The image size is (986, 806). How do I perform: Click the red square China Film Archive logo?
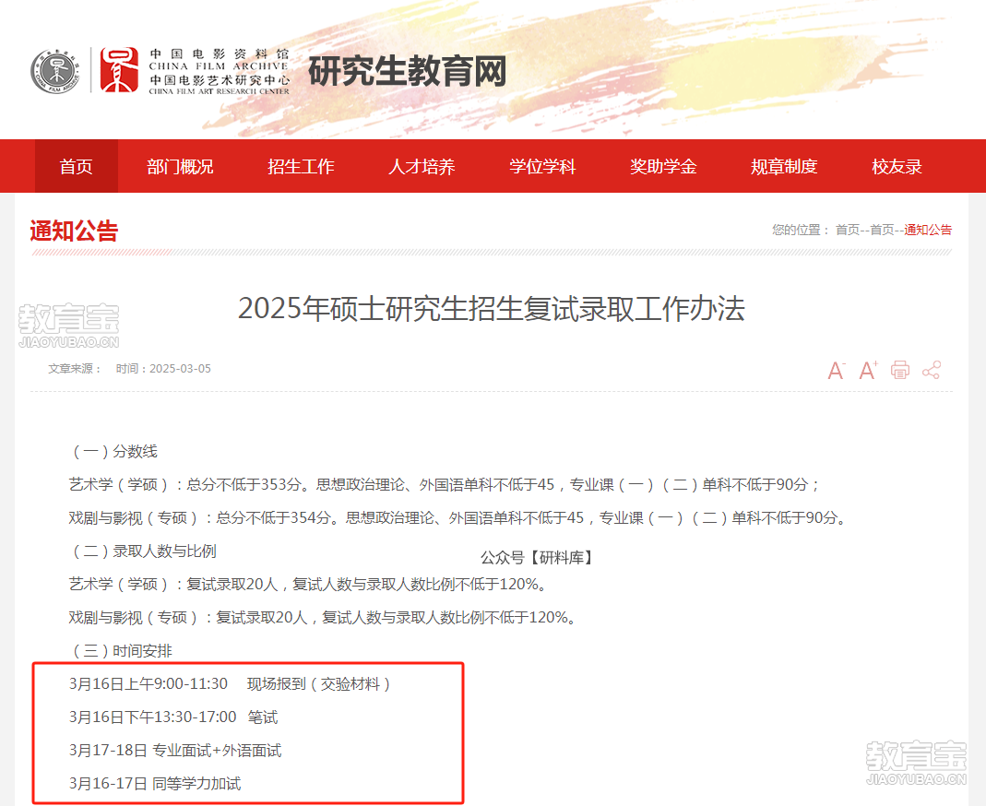119,71
